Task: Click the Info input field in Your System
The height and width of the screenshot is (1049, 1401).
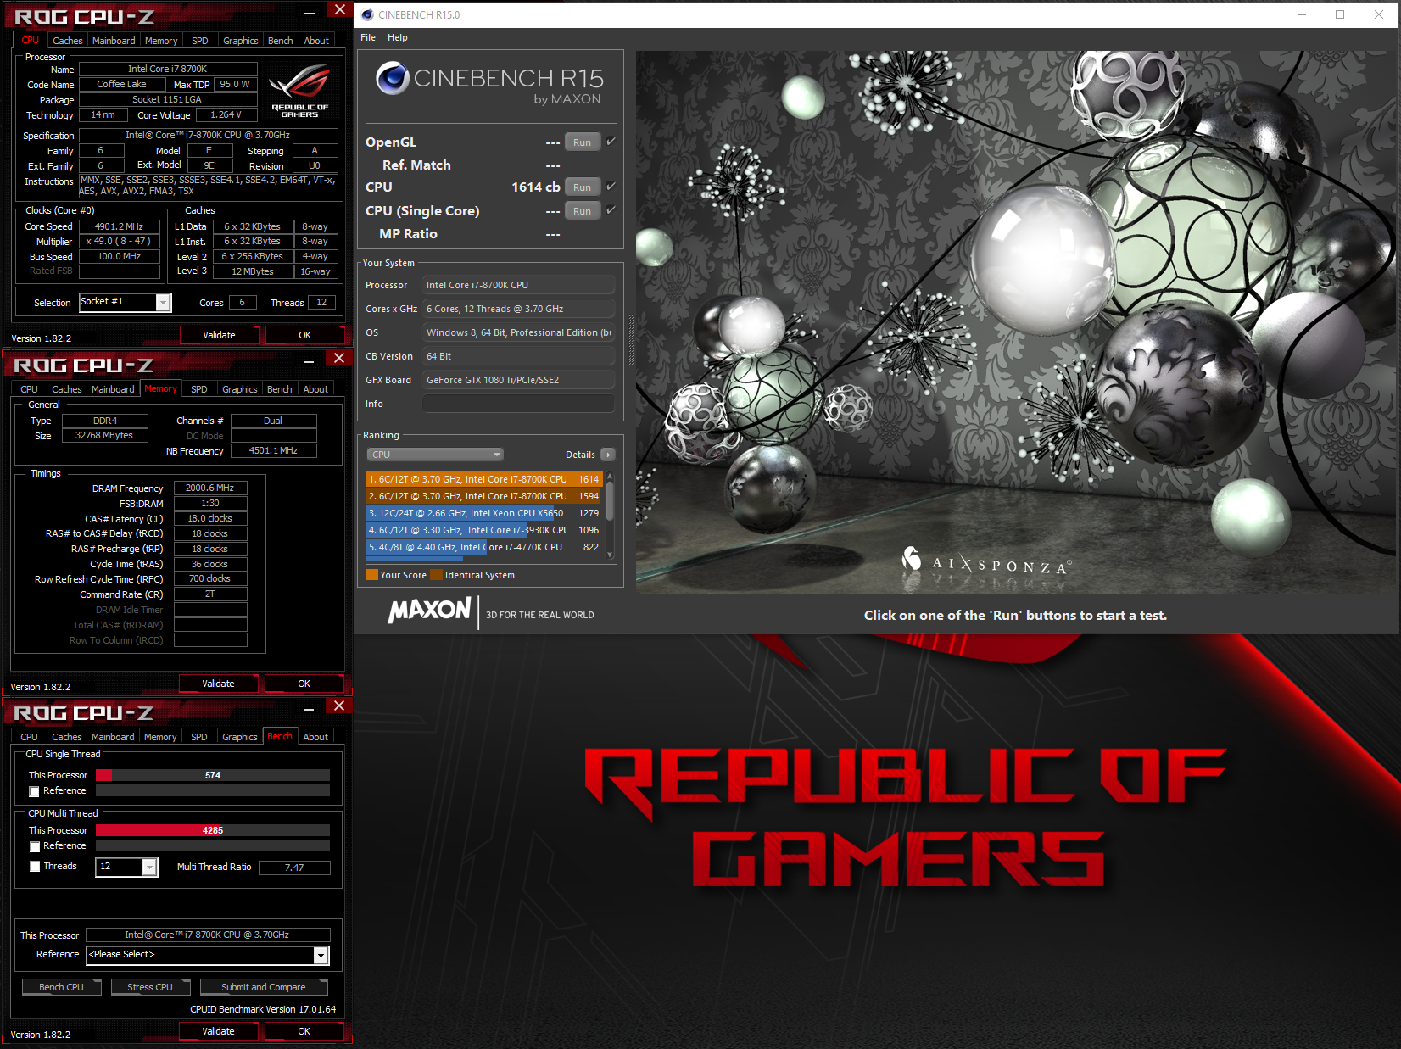Action: pos(518,404)
